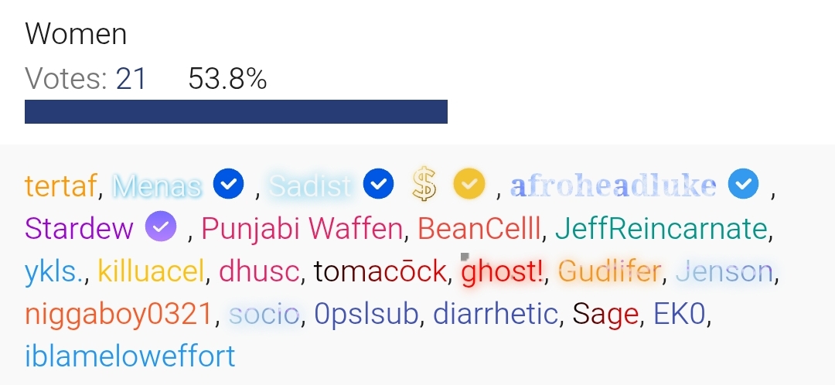Click the Women poll result bar

tap(236, 111)
